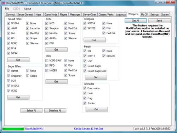Click Get in the SMG group
177x133 pixels.
[x=57, y=50]
